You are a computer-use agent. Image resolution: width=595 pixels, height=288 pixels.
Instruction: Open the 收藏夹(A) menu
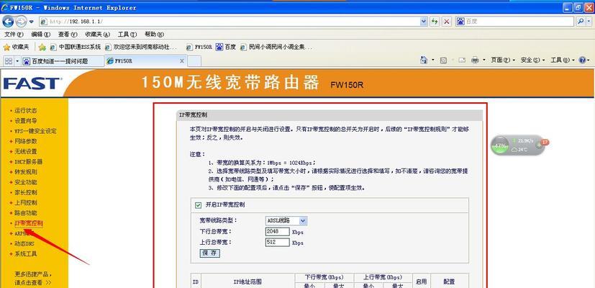[98, 34]
